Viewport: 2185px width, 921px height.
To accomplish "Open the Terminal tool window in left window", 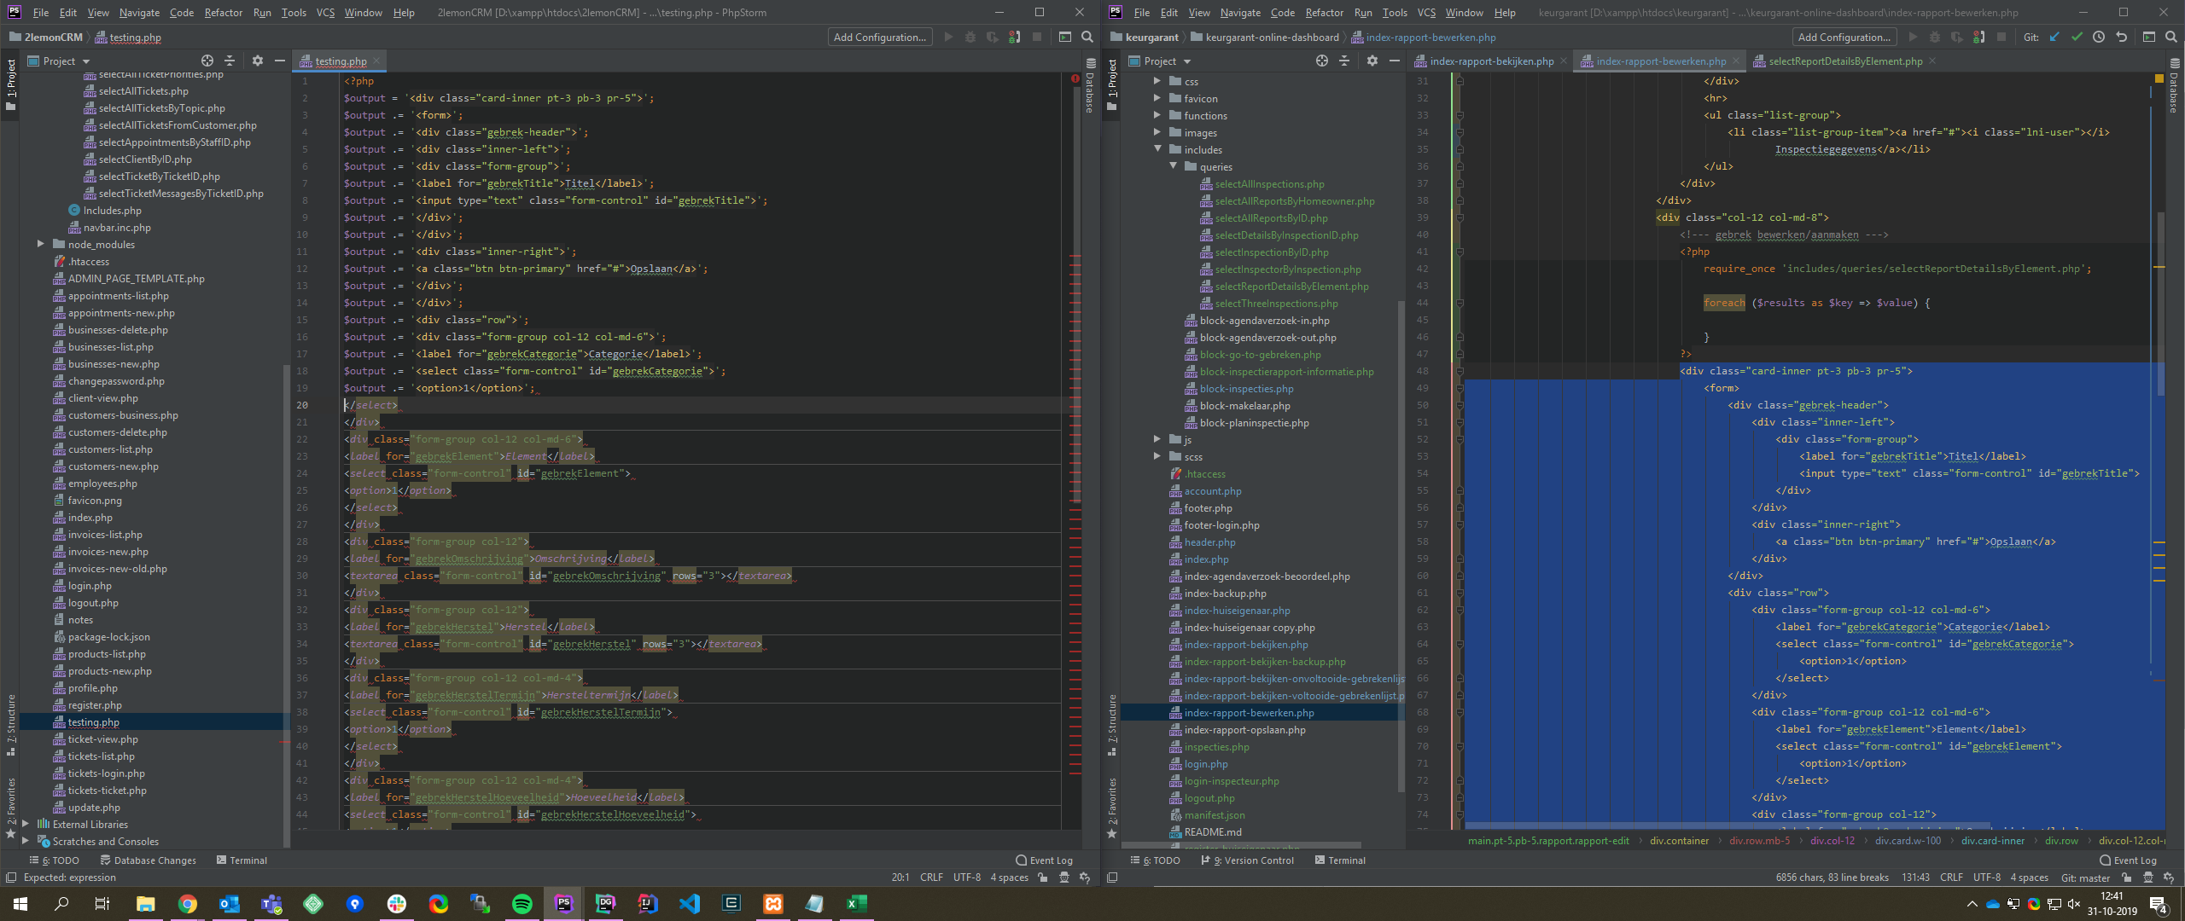I will [242, 860].
